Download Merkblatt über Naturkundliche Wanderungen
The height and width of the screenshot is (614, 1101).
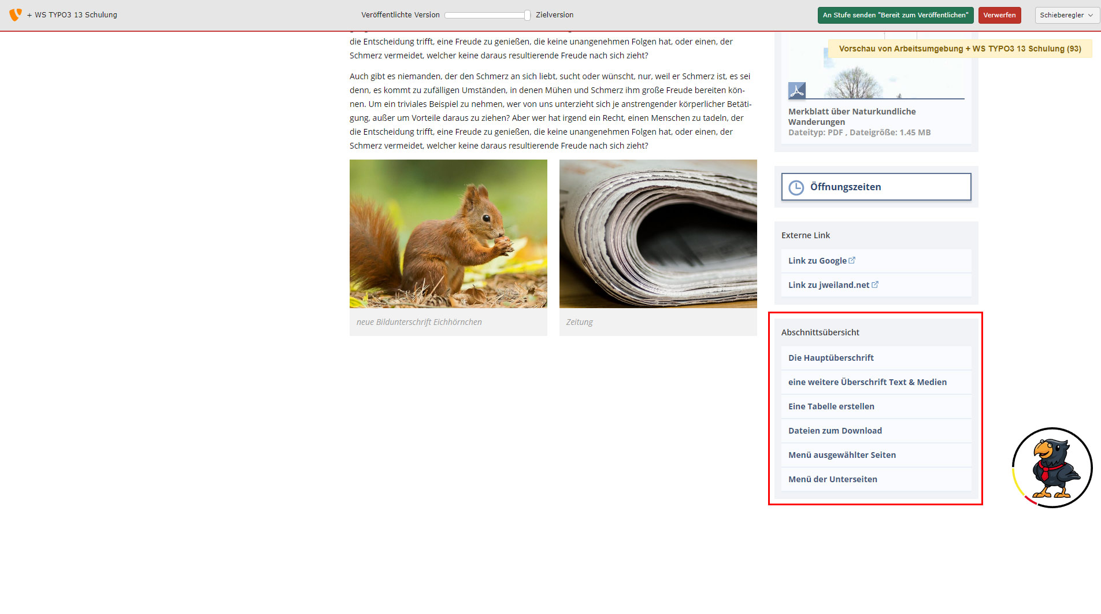tap(851, 116)
